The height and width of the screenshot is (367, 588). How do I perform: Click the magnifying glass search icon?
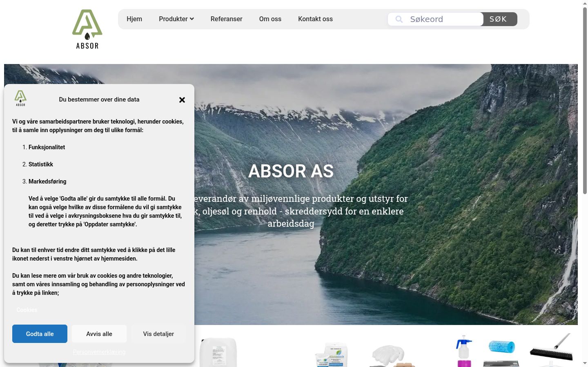pyautogui.click(x=399, y=19)
